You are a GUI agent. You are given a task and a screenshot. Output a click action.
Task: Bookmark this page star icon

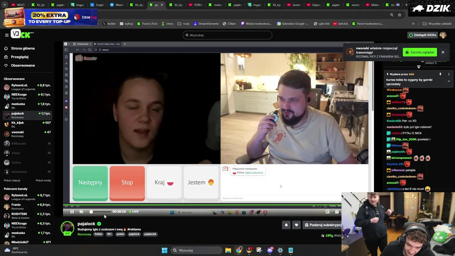(x=400, y=15)
